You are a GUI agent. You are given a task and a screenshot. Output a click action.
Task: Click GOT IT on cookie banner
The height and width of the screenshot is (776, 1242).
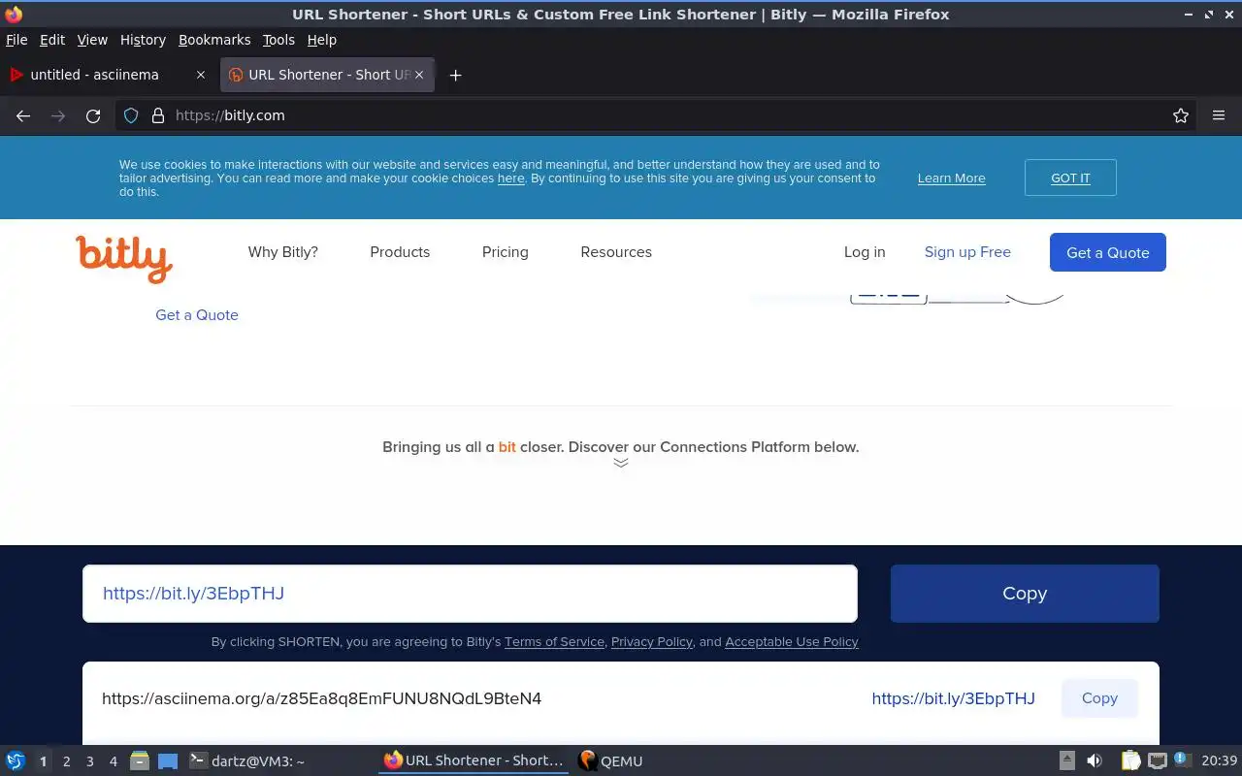pyautogui.click(x=1070, y=178)
